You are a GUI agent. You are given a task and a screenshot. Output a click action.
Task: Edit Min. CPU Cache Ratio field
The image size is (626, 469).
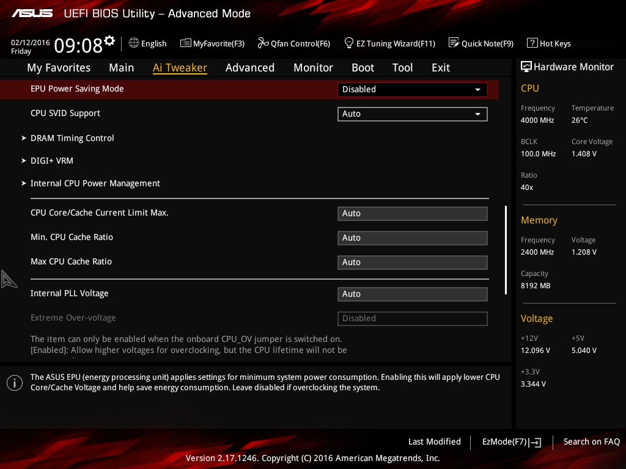(413, 238)
